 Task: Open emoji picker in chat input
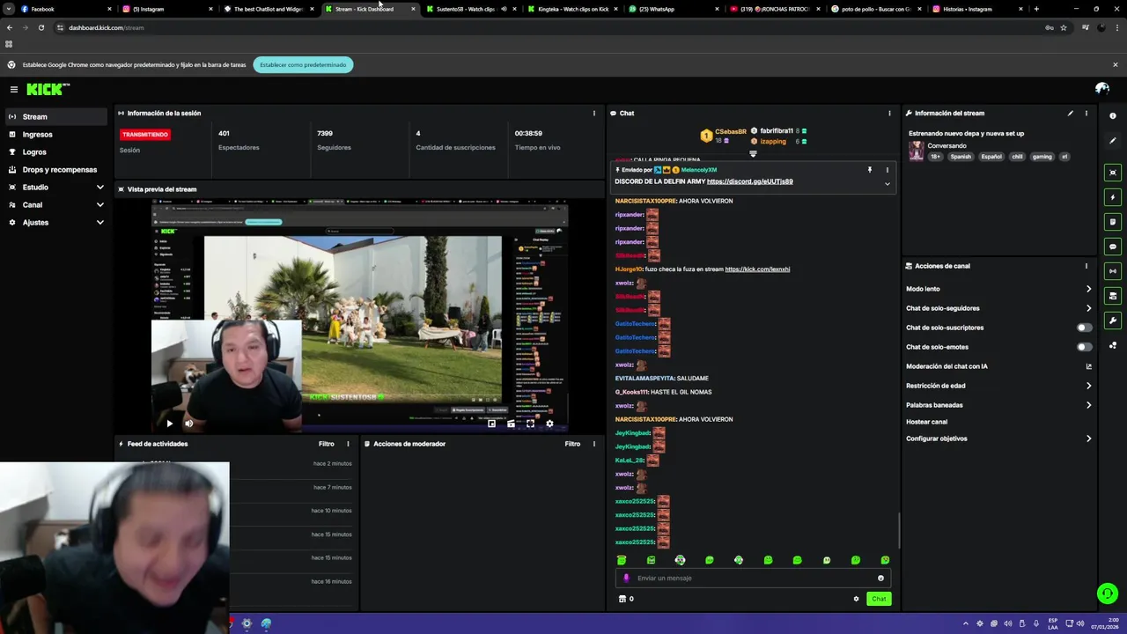click(880, 579)
